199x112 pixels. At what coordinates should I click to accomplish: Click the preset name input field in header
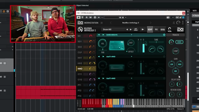[x=111, y=17]
